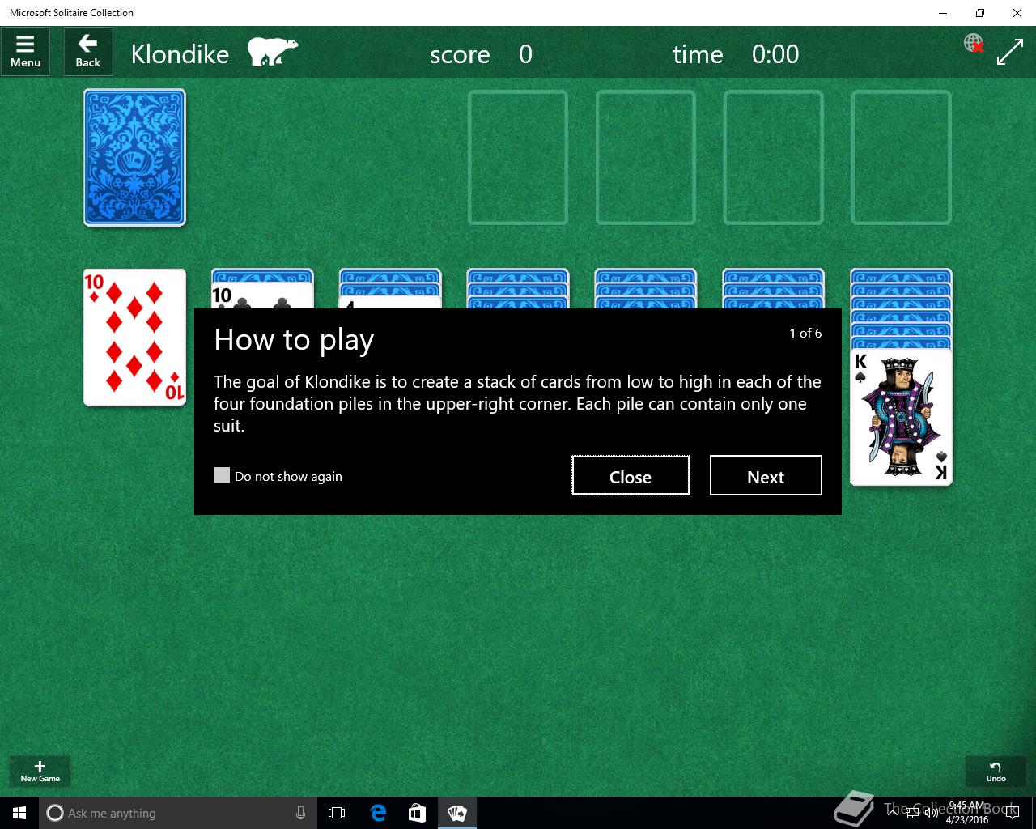Open the Menu hamburger button

[25, 52]
